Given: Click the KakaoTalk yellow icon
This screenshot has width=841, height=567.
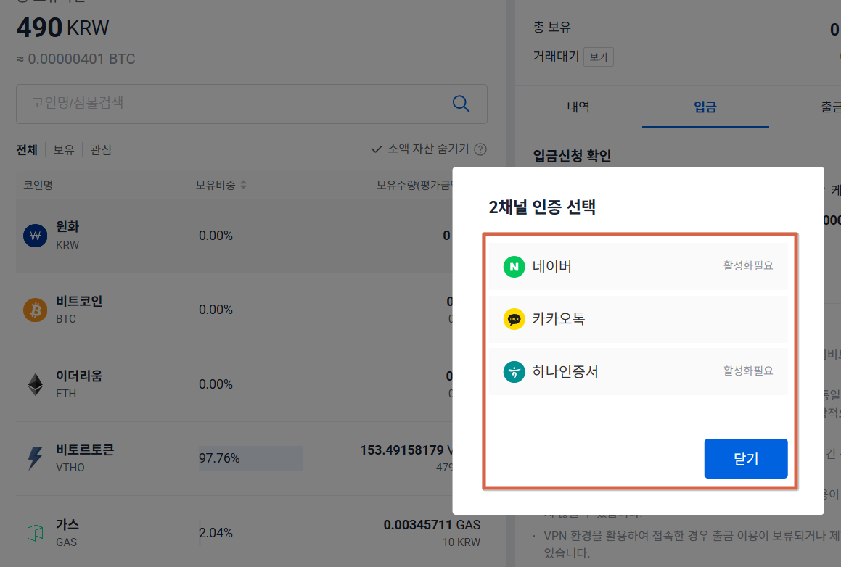Looking at the screenshot, I should 514,319.
